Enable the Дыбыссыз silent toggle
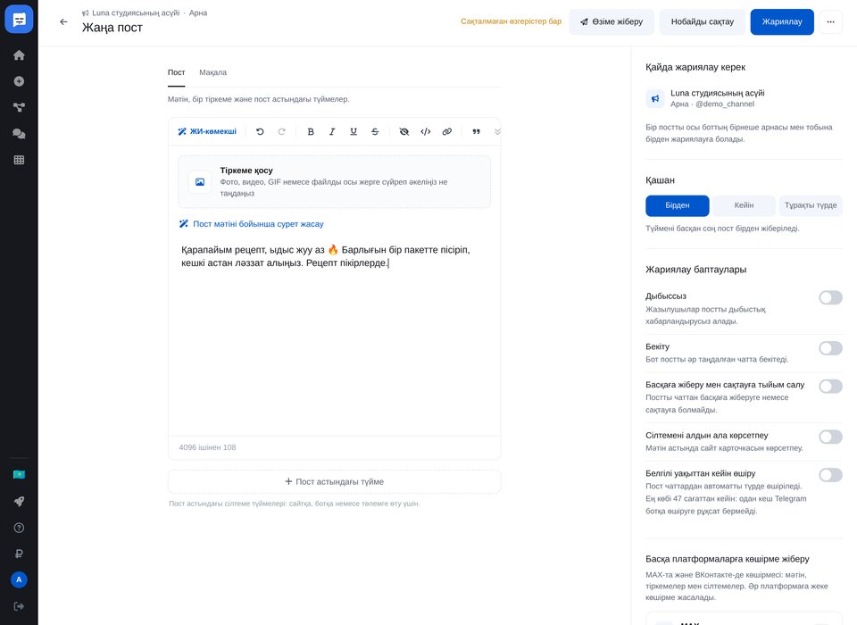 pos(830,297)
